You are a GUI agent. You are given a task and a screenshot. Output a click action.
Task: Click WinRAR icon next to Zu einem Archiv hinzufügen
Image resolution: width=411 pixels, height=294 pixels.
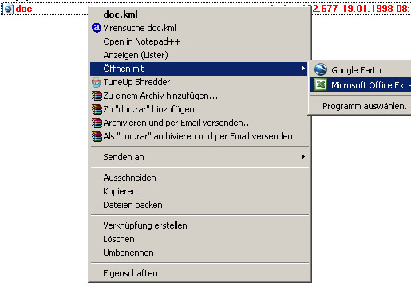coord(97,96)
